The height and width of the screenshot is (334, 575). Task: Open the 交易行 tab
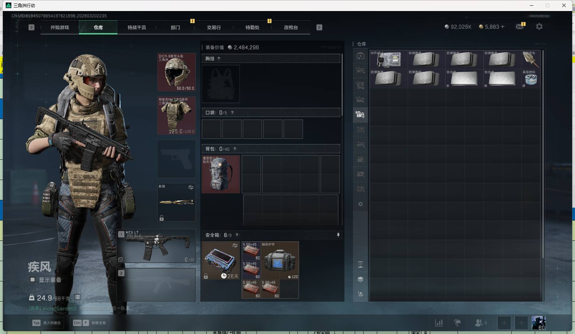coord(214,27)
